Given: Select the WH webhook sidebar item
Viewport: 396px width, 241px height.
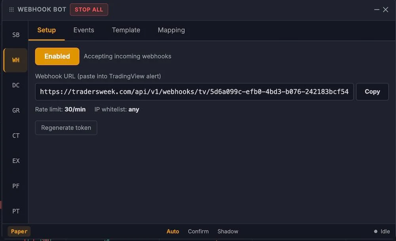Looking at the screenshot, I should (16, 60).
